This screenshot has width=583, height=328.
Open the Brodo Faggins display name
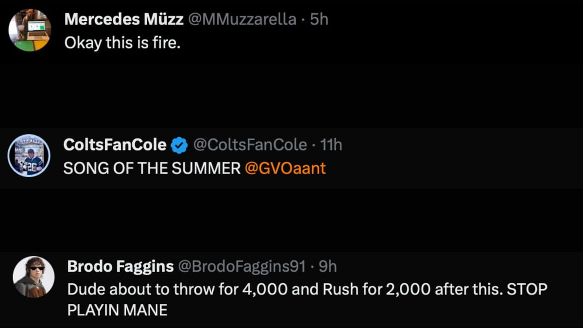tap(120, 266)
